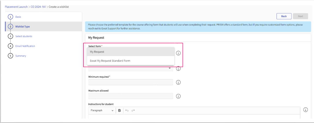Toggle bold formatting in editor
This screenshot has height=123, width=314.
119,110
